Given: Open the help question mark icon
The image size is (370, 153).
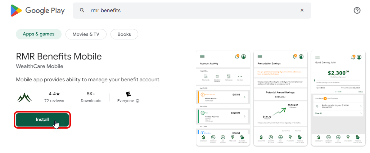Looking at the screenshot, I should pyautogui.click(x=357, y=10).
